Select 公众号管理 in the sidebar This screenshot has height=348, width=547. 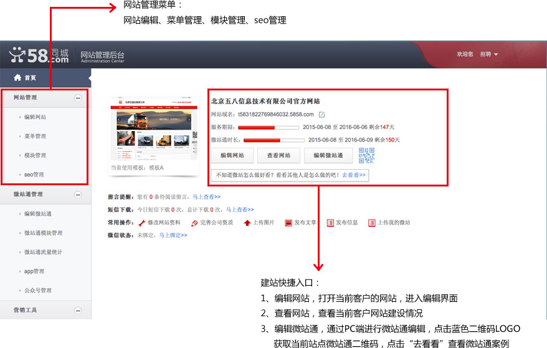pos(37,291)
